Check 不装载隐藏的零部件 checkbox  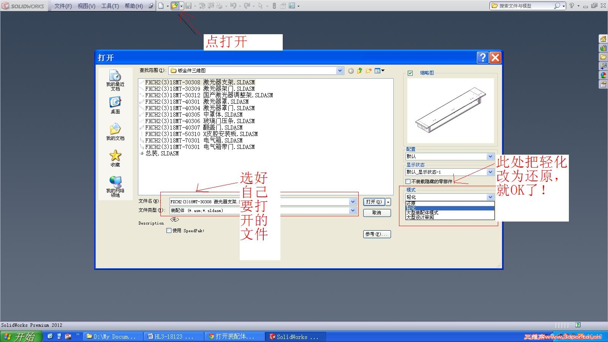pyautogui.click(x=408, y=182)
